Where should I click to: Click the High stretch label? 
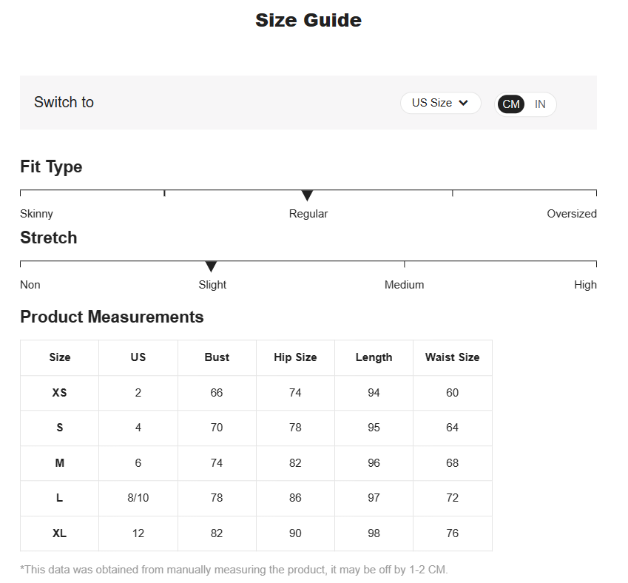click(x=585, y=285)
